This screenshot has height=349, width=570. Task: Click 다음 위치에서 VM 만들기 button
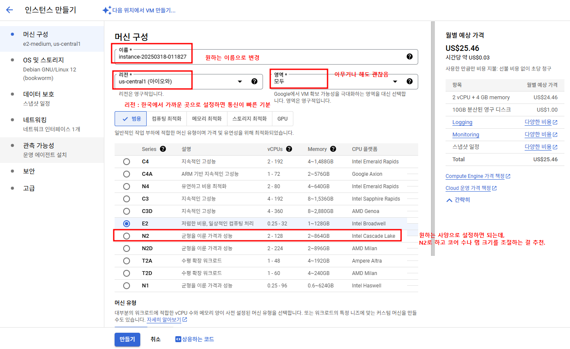click(139, 10)
